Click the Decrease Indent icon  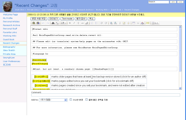pos(102,23)
